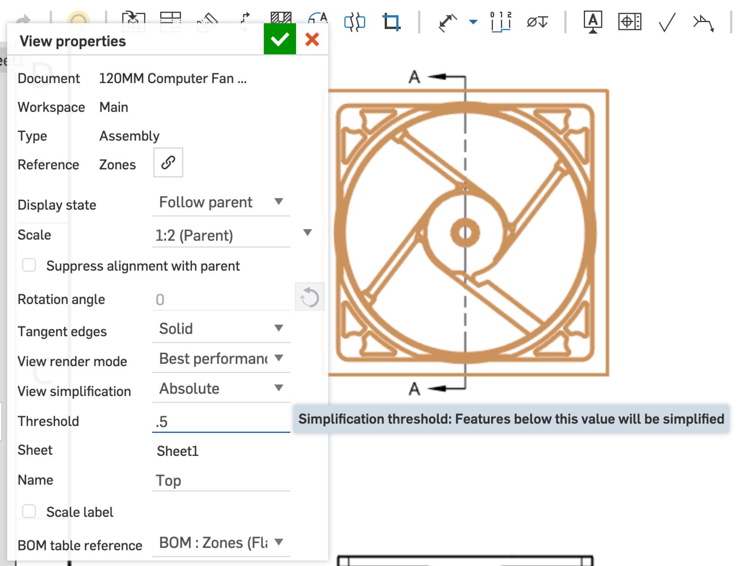Insert ordinate dimensions
The height and width of the screenshot is (566, 739).
(x=502, y=21)
